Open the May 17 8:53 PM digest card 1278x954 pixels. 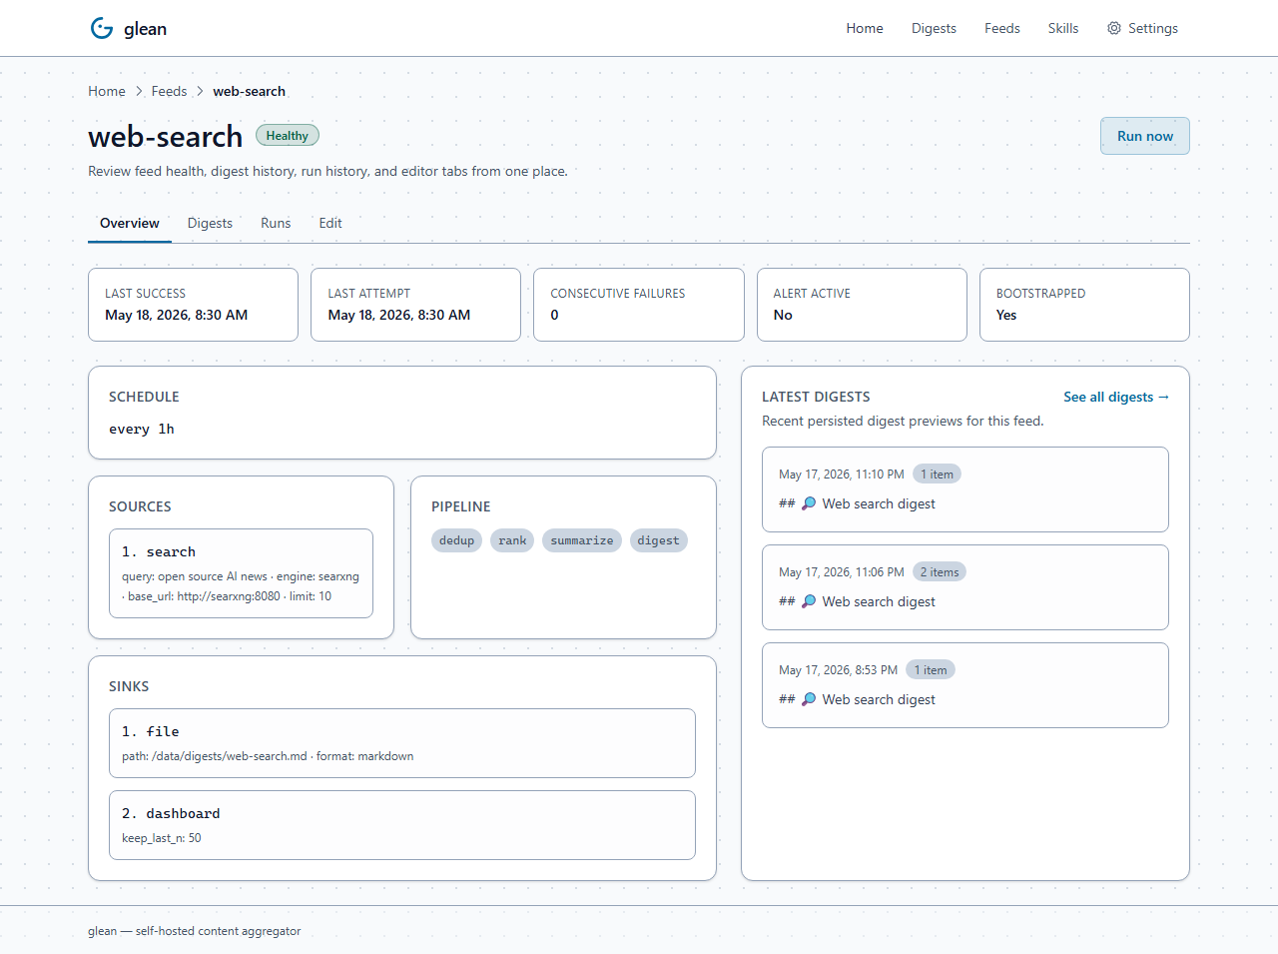pyautogui.click(x=965, y=685)
